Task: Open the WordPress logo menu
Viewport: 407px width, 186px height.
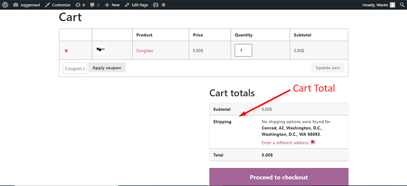Action: (5, 5)
